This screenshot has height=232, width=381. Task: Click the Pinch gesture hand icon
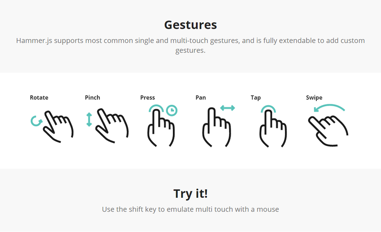click(112, 126)
